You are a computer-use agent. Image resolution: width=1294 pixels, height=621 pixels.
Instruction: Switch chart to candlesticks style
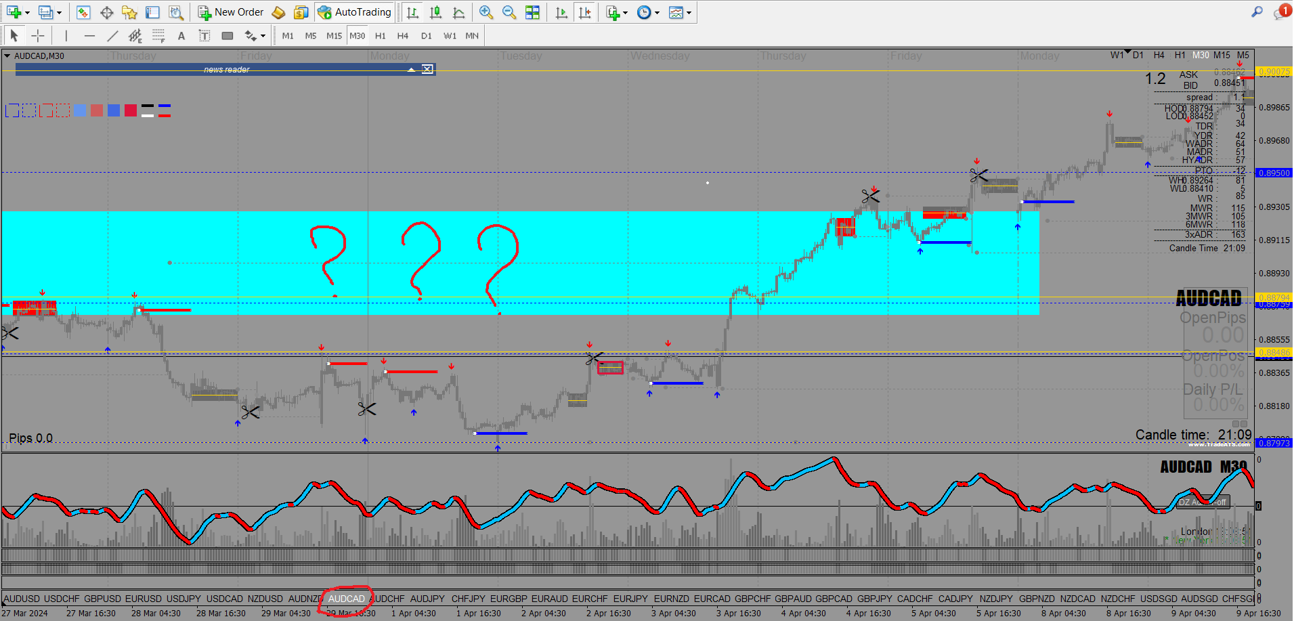click(435, 12)
